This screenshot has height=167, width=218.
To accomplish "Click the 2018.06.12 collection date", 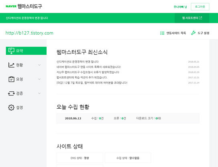I will pos(73,118).
